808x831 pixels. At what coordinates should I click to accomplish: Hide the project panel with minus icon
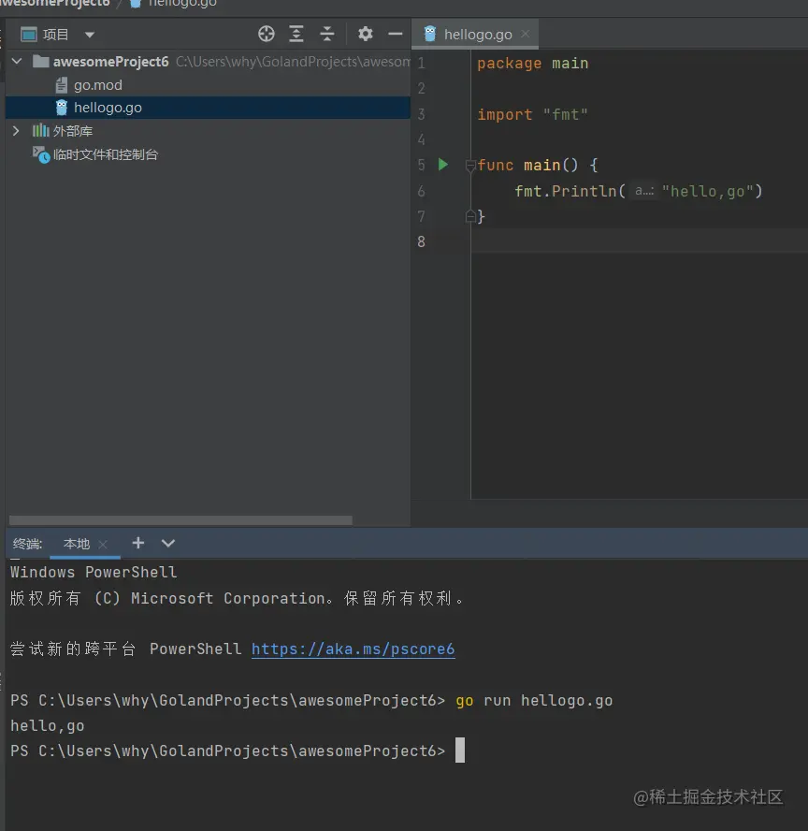coord(395,34)
